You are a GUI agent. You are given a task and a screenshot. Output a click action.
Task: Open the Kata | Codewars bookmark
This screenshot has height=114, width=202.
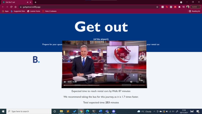pyautogui.click(x=49, y=11)
